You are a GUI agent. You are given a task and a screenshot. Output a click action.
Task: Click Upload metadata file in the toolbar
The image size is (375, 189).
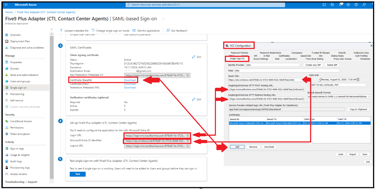(x=74, y=31)
